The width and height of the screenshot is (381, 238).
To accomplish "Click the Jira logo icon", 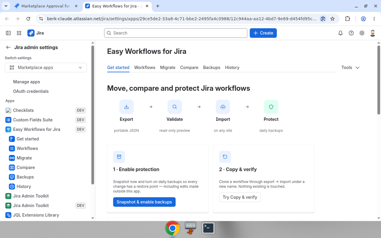I will click(x=31, y=33).
